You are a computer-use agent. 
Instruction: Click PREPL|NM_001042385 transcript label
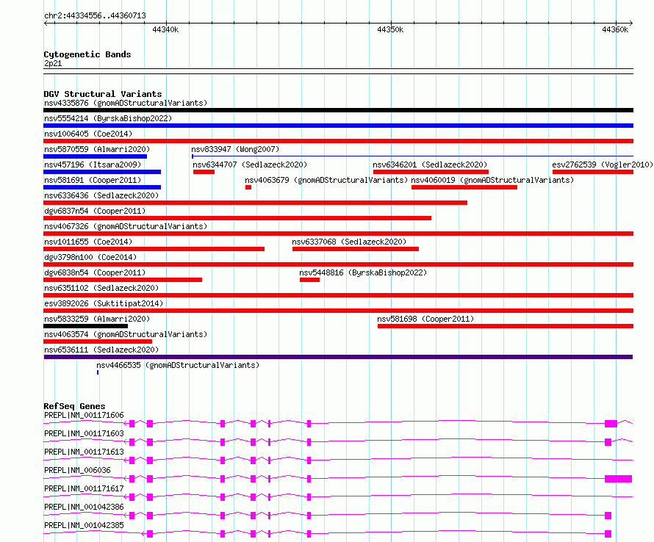(x=84, y=525)
